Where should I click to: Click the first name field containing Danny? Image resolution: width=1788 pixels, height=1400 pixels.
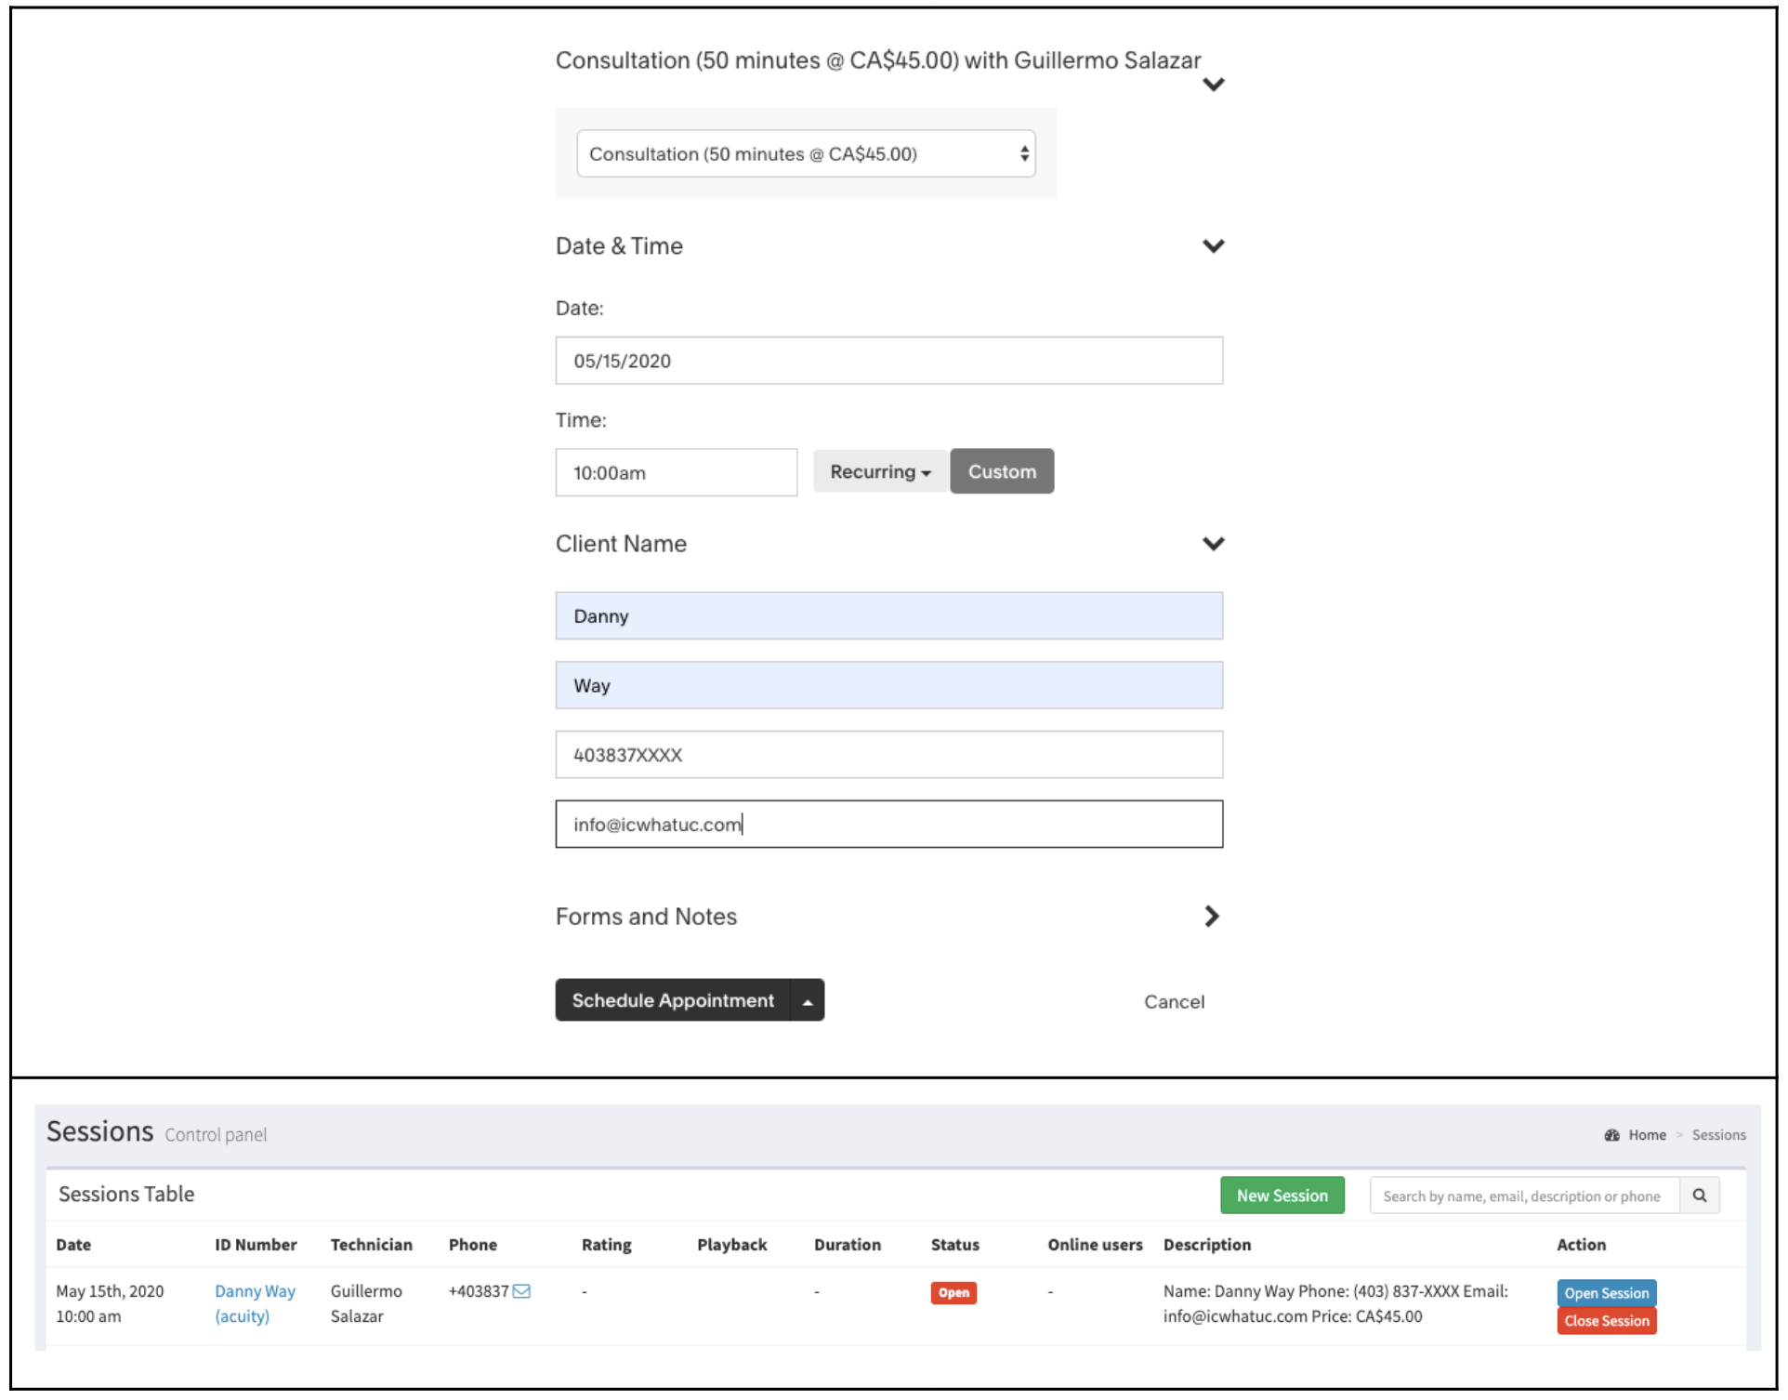tap(888, 615)
